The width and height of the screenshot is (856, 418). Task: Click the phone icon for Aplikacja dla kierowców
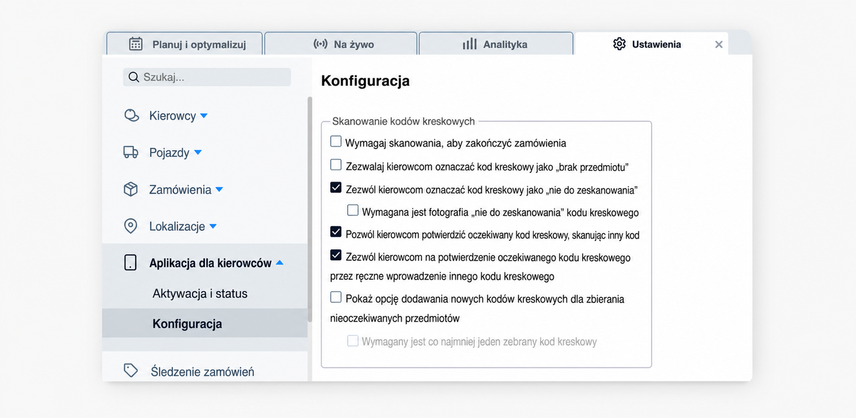click(x=130, y=263)
